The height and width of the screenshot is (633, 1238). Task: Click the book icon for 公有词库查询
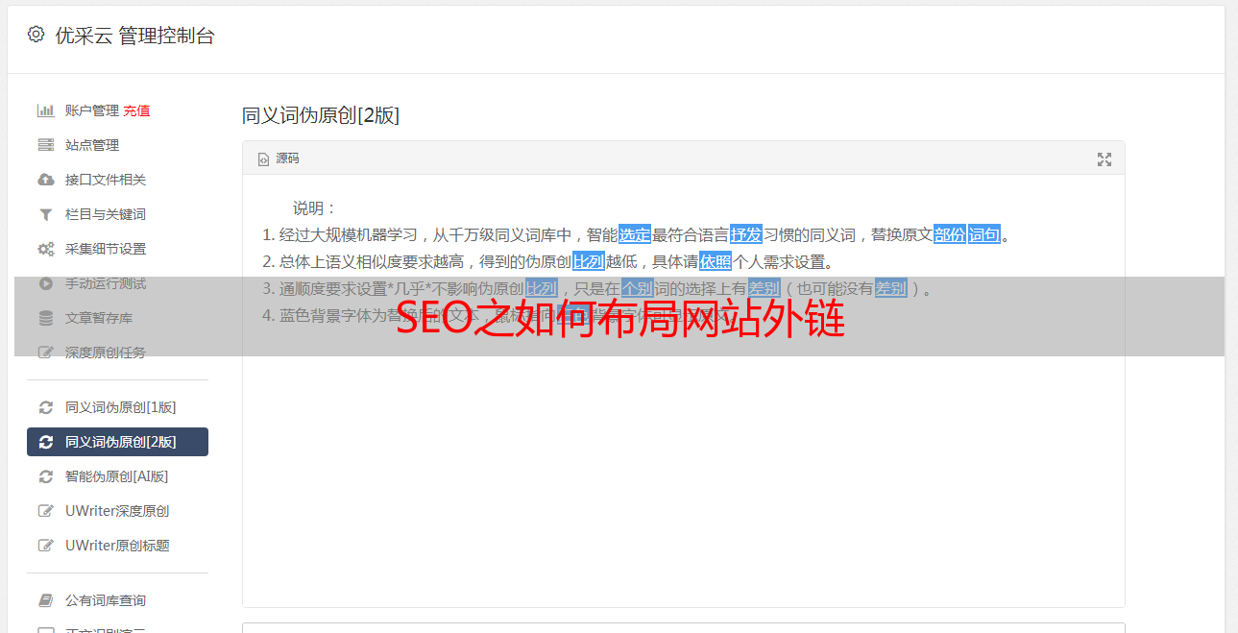[45, 600]
